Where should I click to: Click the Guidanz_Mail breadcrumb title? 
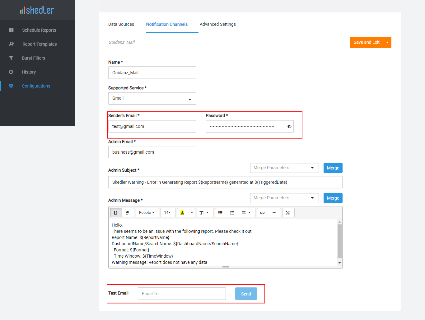coord(122,42)
